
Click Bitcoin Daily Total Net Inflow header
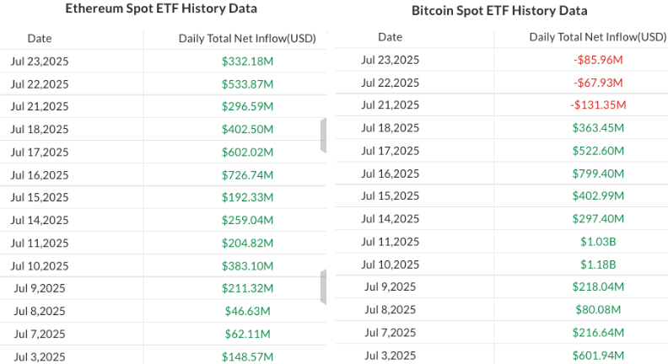click(x=597, y=36)
